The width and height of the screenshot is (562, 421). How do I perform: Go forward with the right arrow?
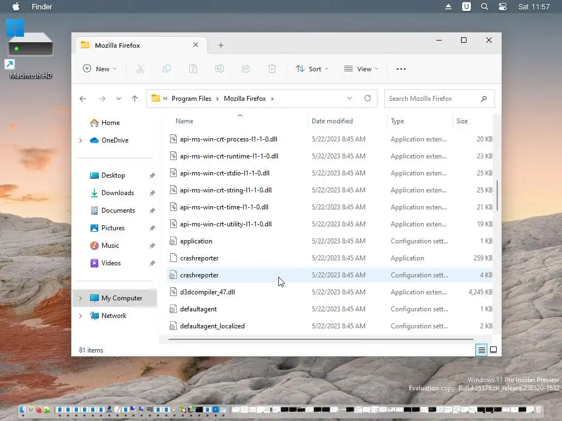click(102, 99)
